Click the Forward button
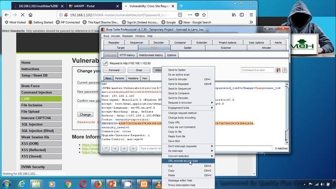Viewport: 336px width, 189px height. click(x=114, y=70)
